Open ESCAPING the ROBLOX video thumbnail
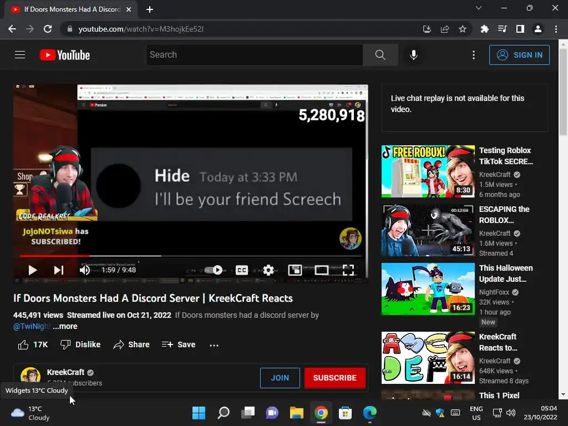 pyautogui.click(x=428, y=230)
